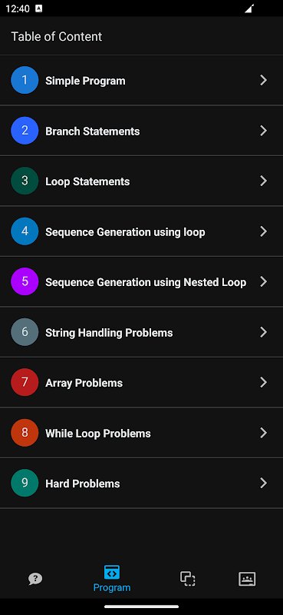Open the classroom board icon tab
This screenshot has width=283, height=615.
tap(247, 579)
